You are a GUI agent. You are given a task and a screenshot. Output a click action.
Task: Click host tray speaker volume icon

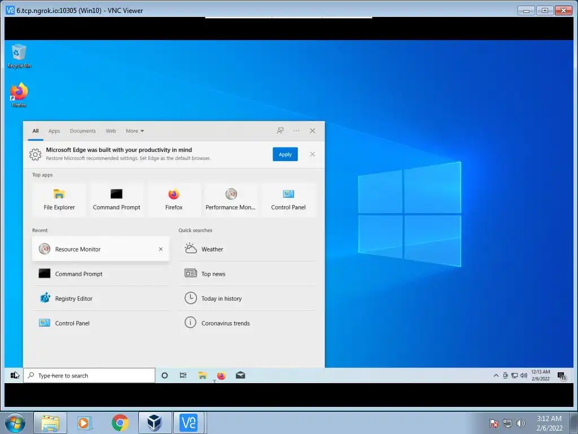click(520, 423)
